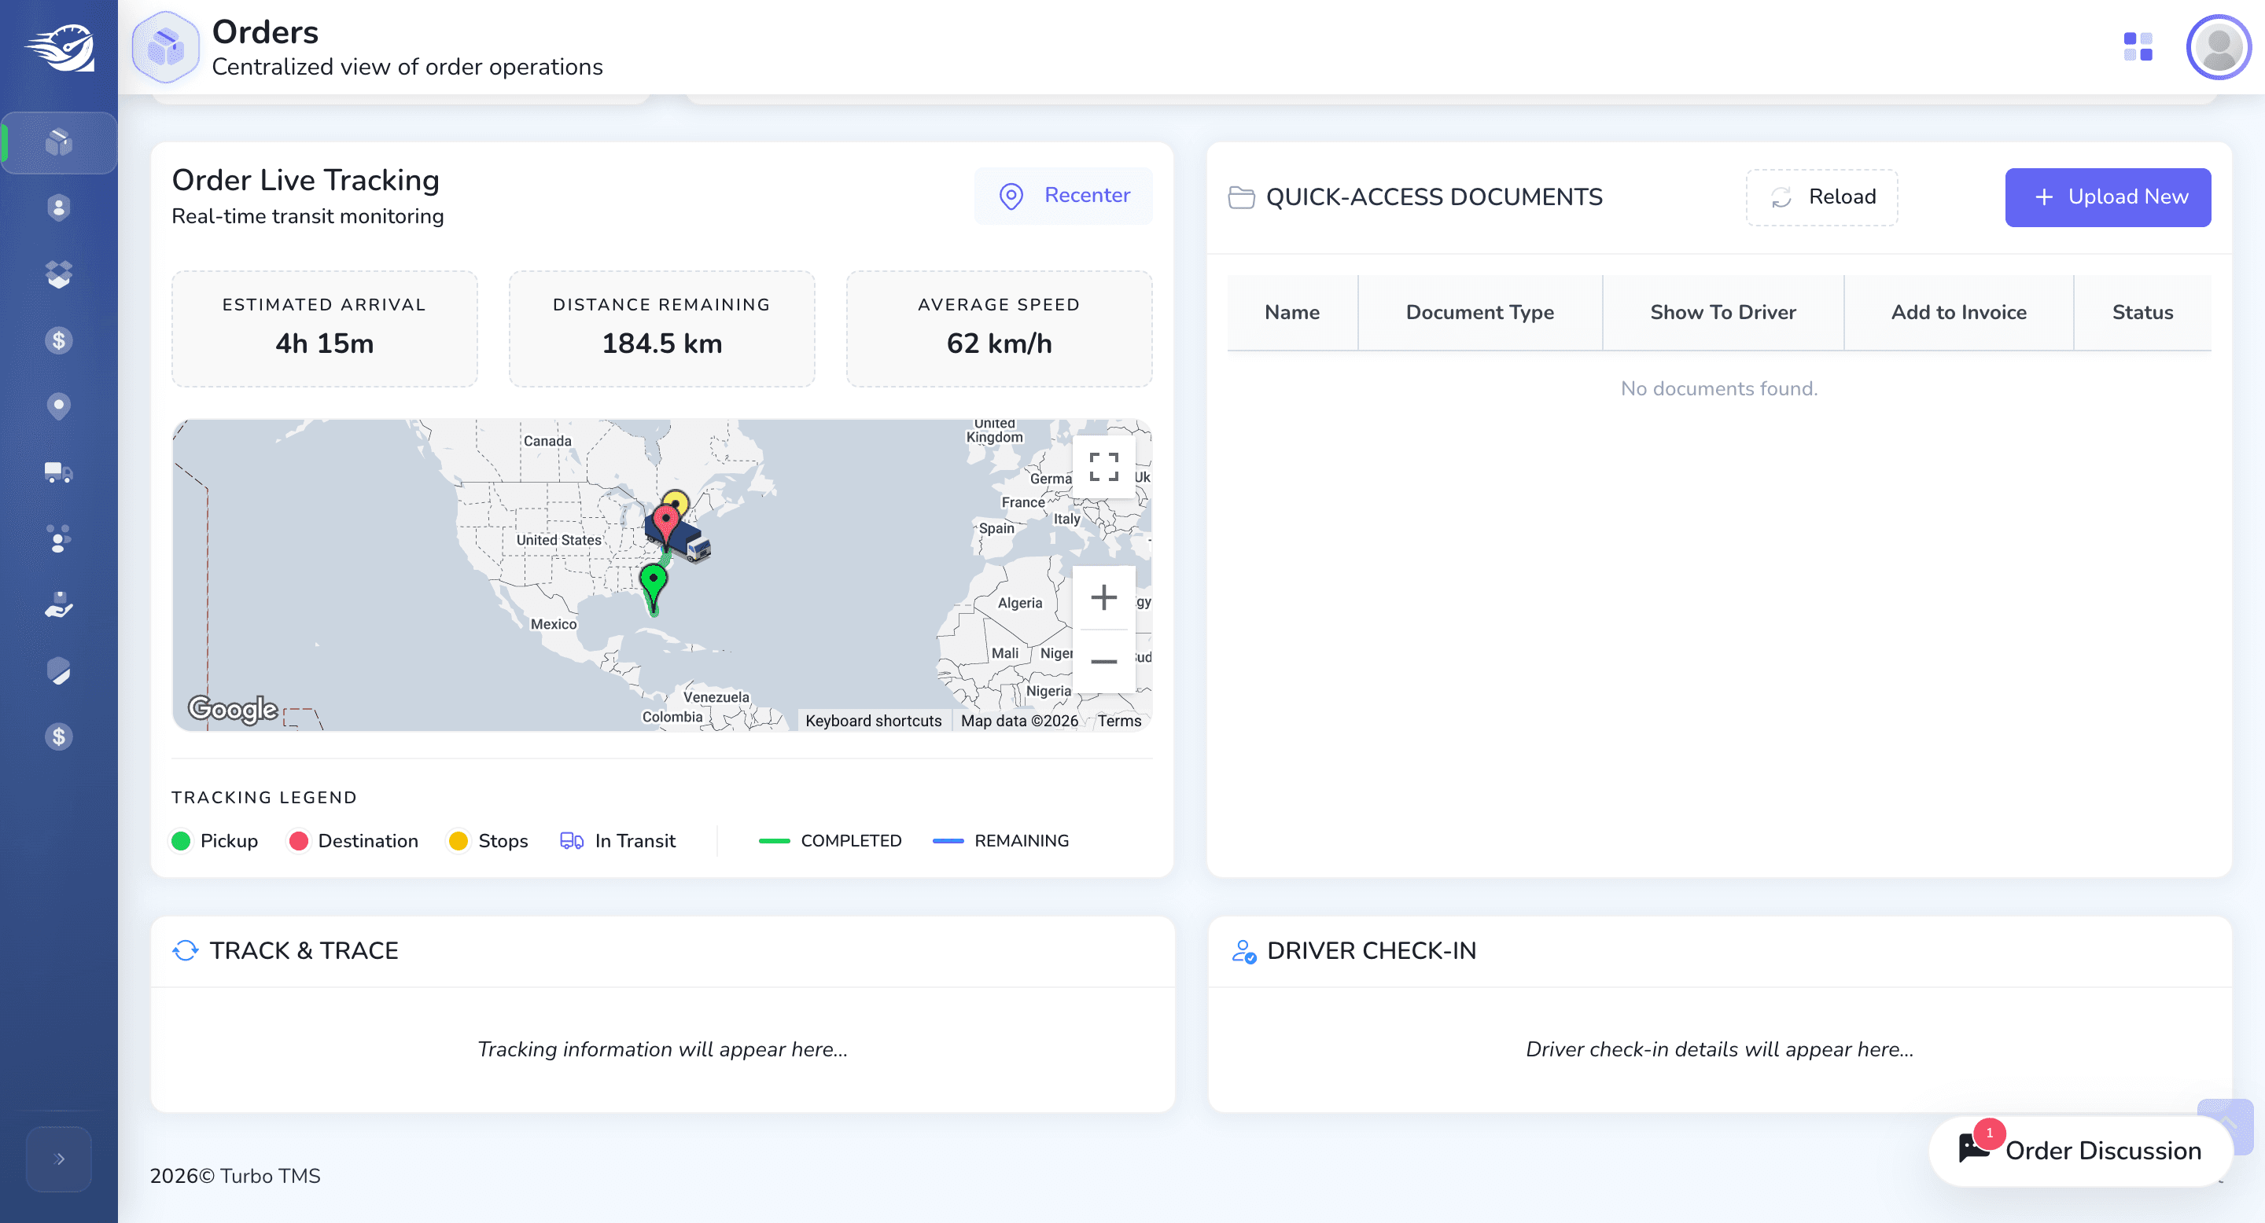Image resolution: width=2265 pixels, height=1223 pixels.
Task: Open the Orders box icon in the sidebar
Action: (x=58, y=142)
